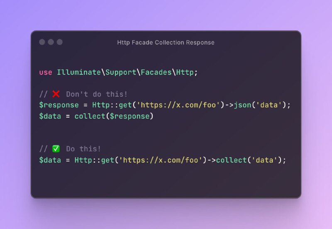
Task: Click 'Illuminate' in the import line
Action: coord(79,72)
